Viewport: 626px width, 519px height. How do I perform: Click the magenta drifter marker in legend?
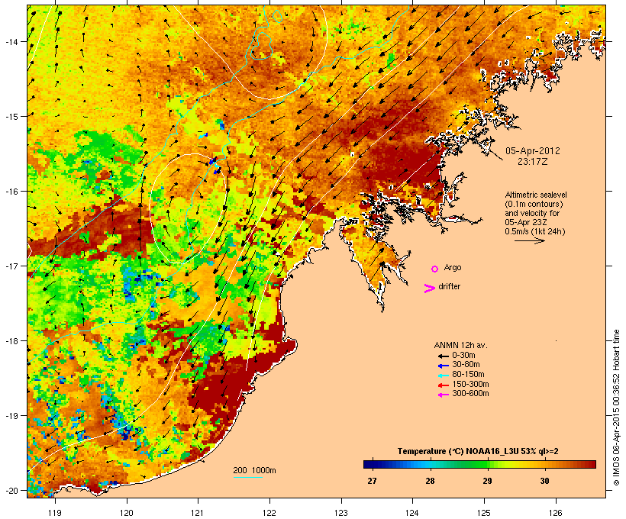pos(430,288)
